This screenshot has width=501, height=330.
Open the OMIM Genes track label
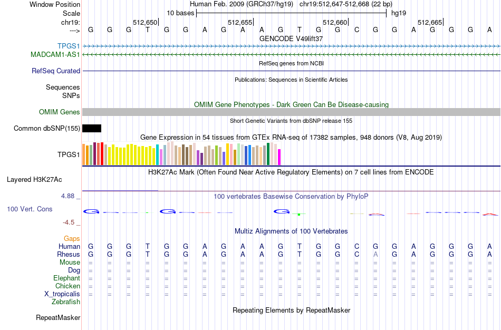pyautogui.click(x=59, y=112)
